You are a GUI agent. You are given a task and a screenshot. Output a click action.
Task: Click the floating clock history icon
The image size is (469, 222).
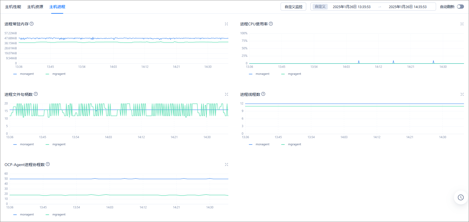pyautogui.click(x=461, y=197)
